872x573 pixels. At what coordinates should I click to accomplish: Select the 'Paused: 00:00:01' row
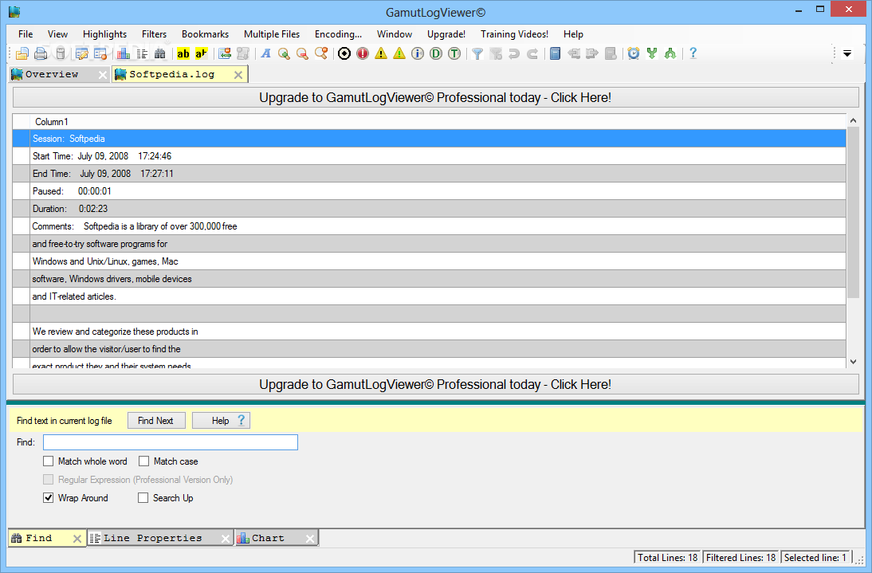point(430,191)
